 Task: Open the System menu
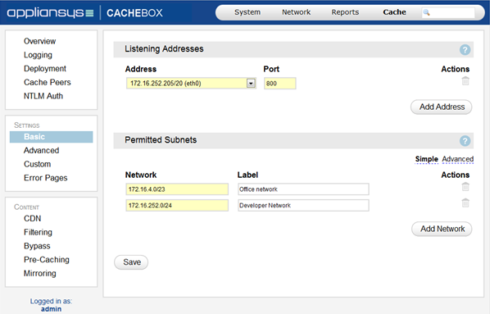[x=247, y=12]
